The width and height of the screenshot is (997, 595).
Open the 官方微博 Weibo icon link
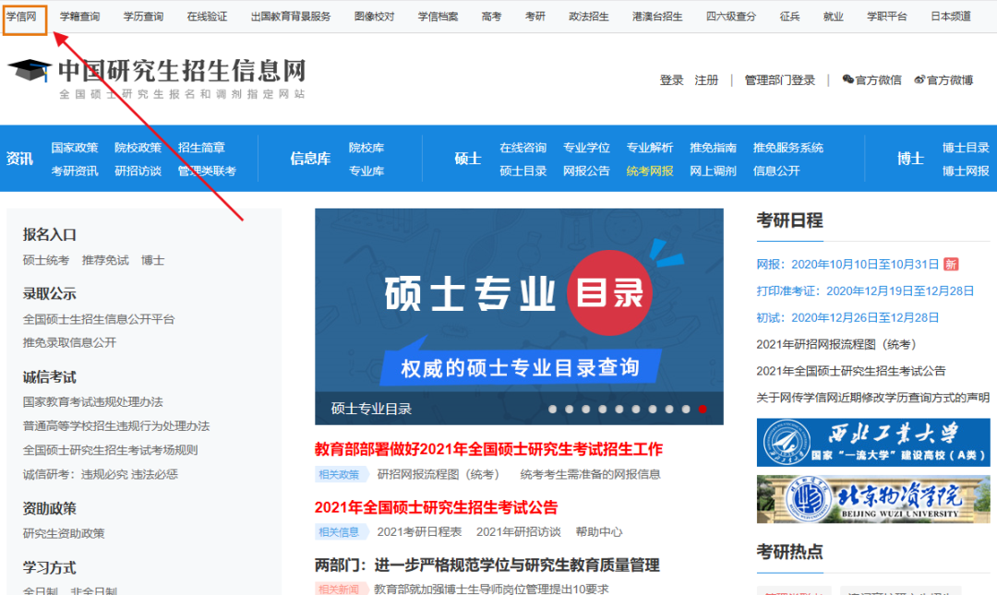point(919,80)
